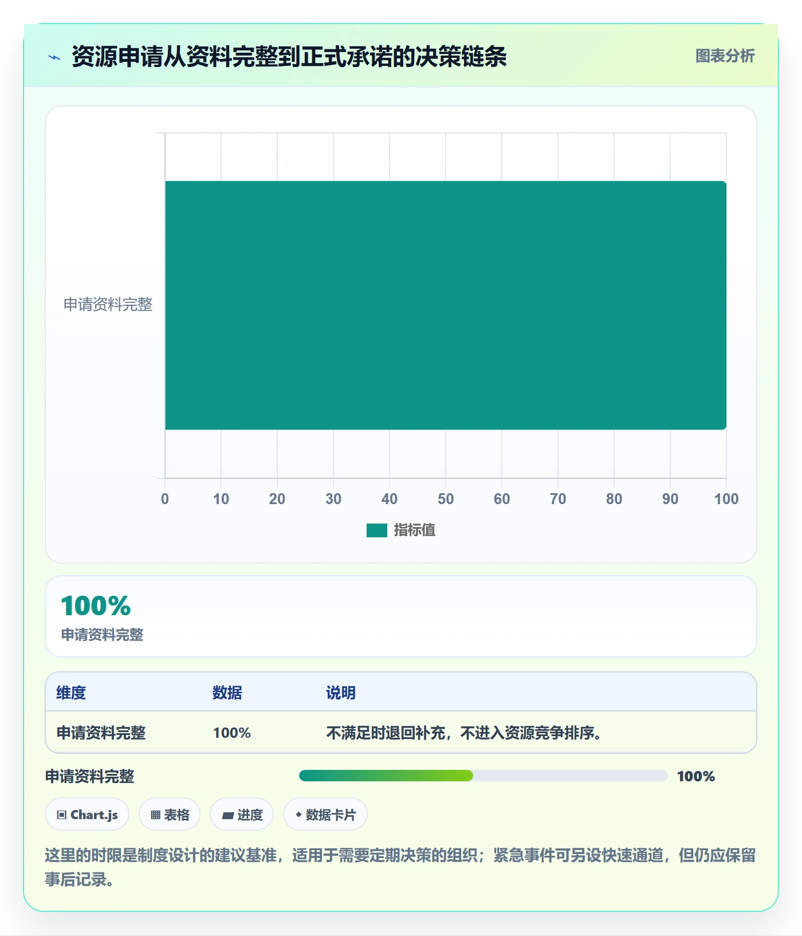
Task: Toggle the 指标值 legend color box
Action: tap(376, 530)
